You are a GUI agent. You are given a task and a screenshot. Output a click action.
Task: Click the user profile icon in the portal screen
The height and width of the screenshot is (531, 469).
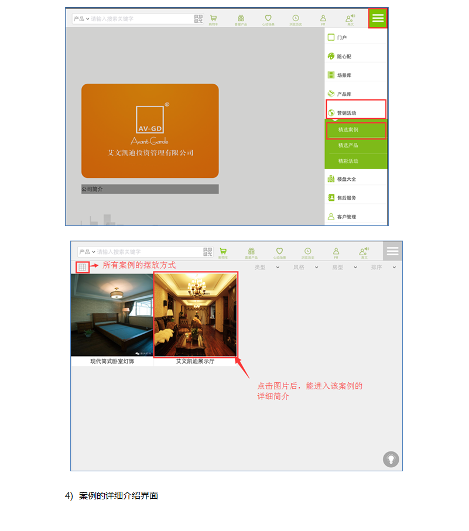[323, 20]
